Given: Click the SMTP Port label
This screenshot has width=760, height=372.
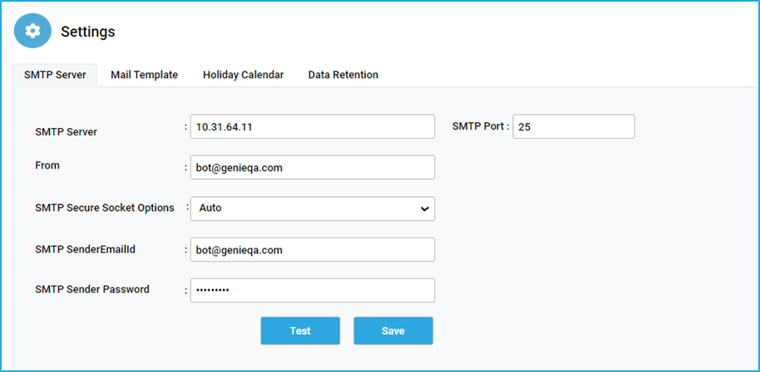Looking at the screenshot, I should pyautogui.click(x=478, y=126).
